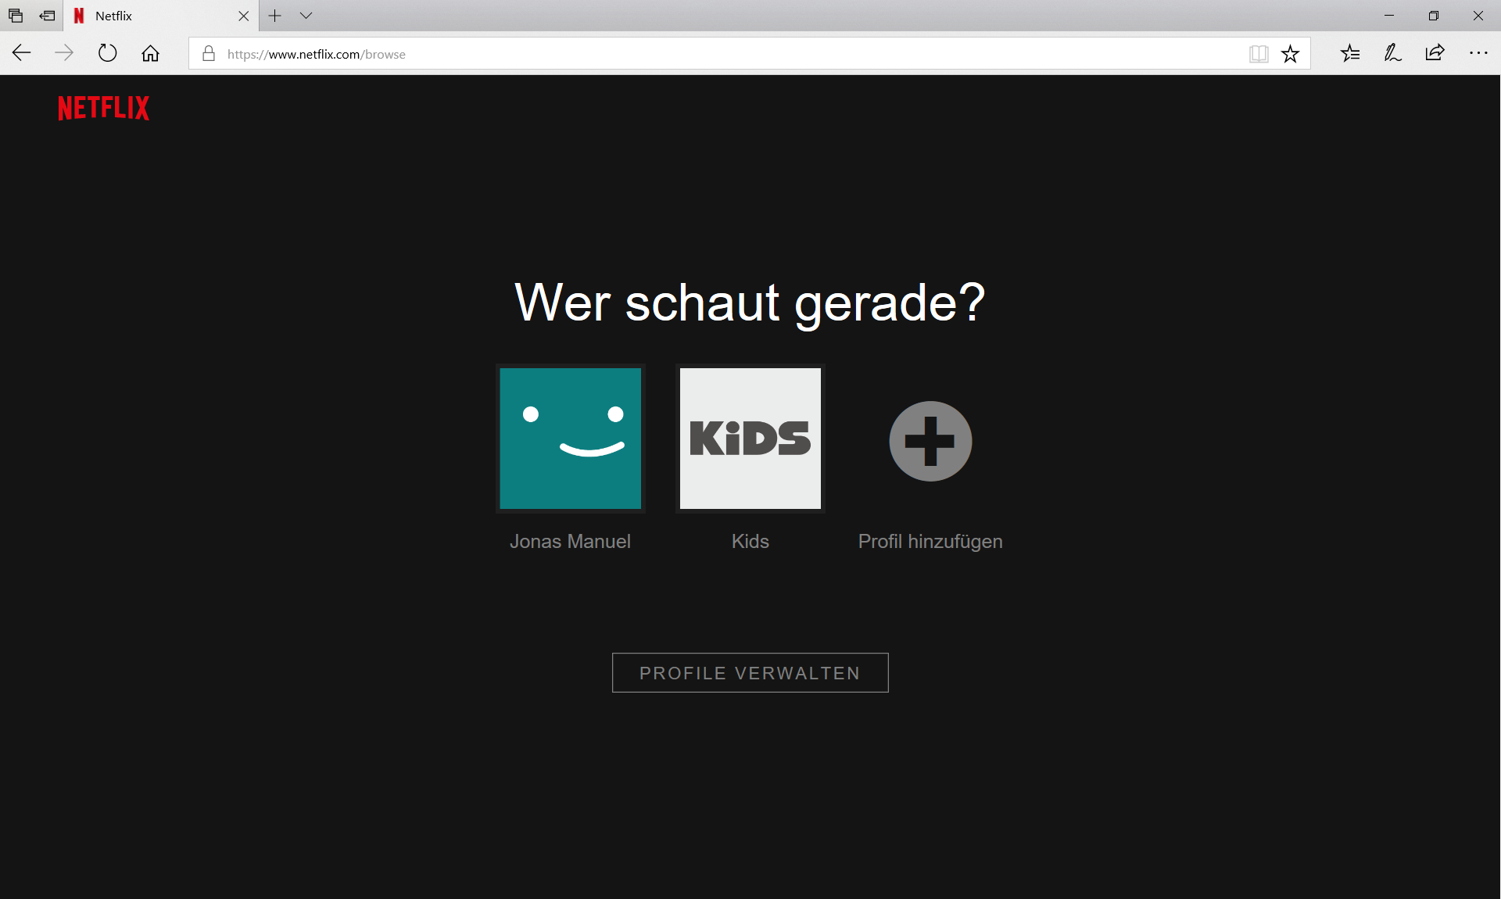Go back using the browser back arrow

(x=21, y=53)
